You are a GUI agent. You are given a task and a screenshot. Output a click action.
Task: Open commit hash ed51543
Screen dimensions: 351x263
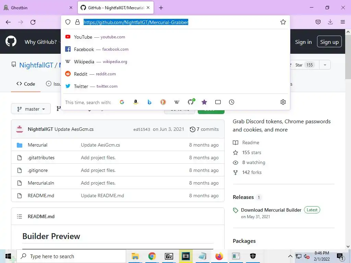click(142, 129)
